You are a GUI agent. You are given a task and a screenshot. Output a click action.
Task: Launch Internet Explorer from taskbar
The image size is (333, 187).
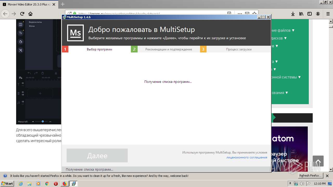[21, 184]
